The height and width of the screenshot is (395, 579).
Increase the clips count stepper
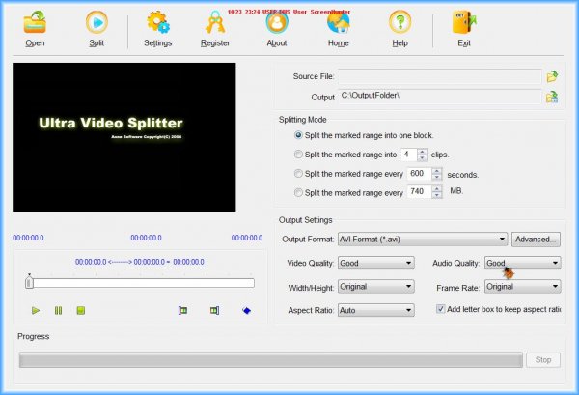[423, 152]
